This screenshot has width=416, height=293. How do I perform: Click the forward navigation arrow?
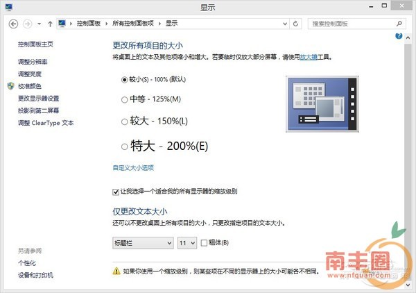(27, 23)
